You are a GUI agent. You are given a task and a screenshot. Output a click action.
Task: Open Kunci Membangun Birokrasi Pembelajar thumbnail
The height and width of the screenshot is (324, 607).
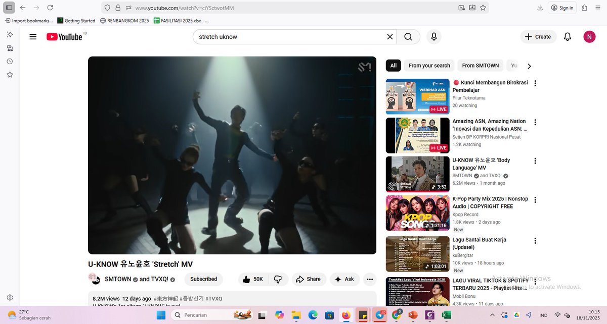(417, 96)
